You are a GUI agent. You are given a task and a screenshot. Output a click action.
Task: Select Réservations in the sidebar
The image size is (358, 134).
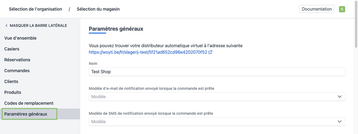[x=17, y=60]
